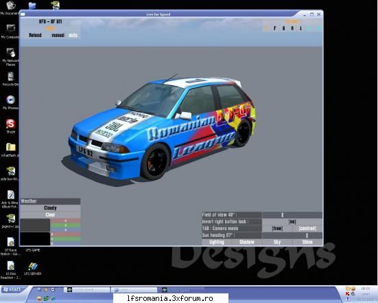Click the Reload button
This screenshot has height=303, width=378.
point(35,35)
